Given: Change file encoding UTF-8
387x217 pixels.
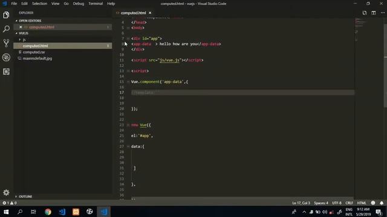Looking at the screenshot, I should pyautogui.click(x=337, y=203).
